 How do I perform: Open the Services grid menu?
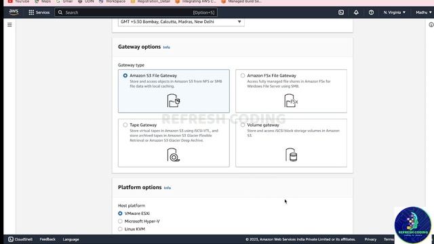click(39, 12)
